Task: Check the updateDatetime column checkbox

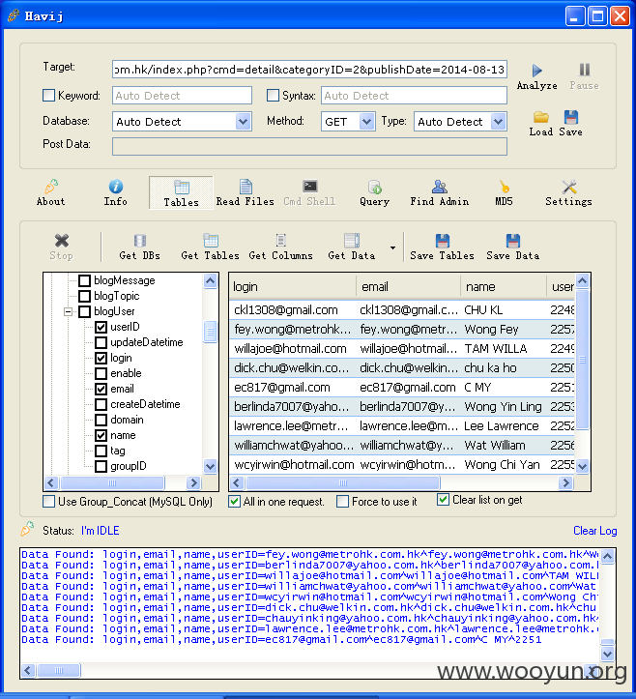Action: tap(101, 343)
